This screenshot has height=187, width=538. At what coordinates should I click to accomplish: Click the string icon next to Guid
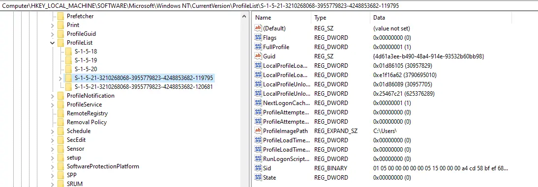click(258, 56)
